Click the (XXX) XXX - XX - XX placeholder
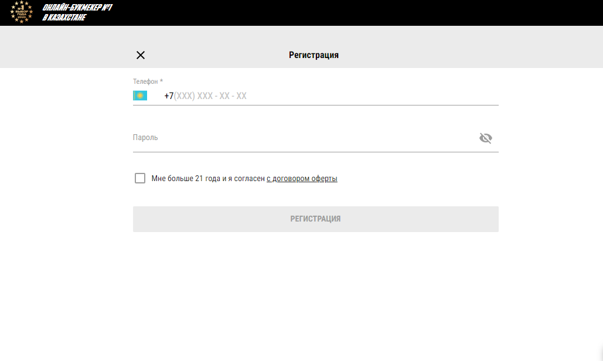The image size is (603, 361). pyautogui.click(x=210, y=96)
